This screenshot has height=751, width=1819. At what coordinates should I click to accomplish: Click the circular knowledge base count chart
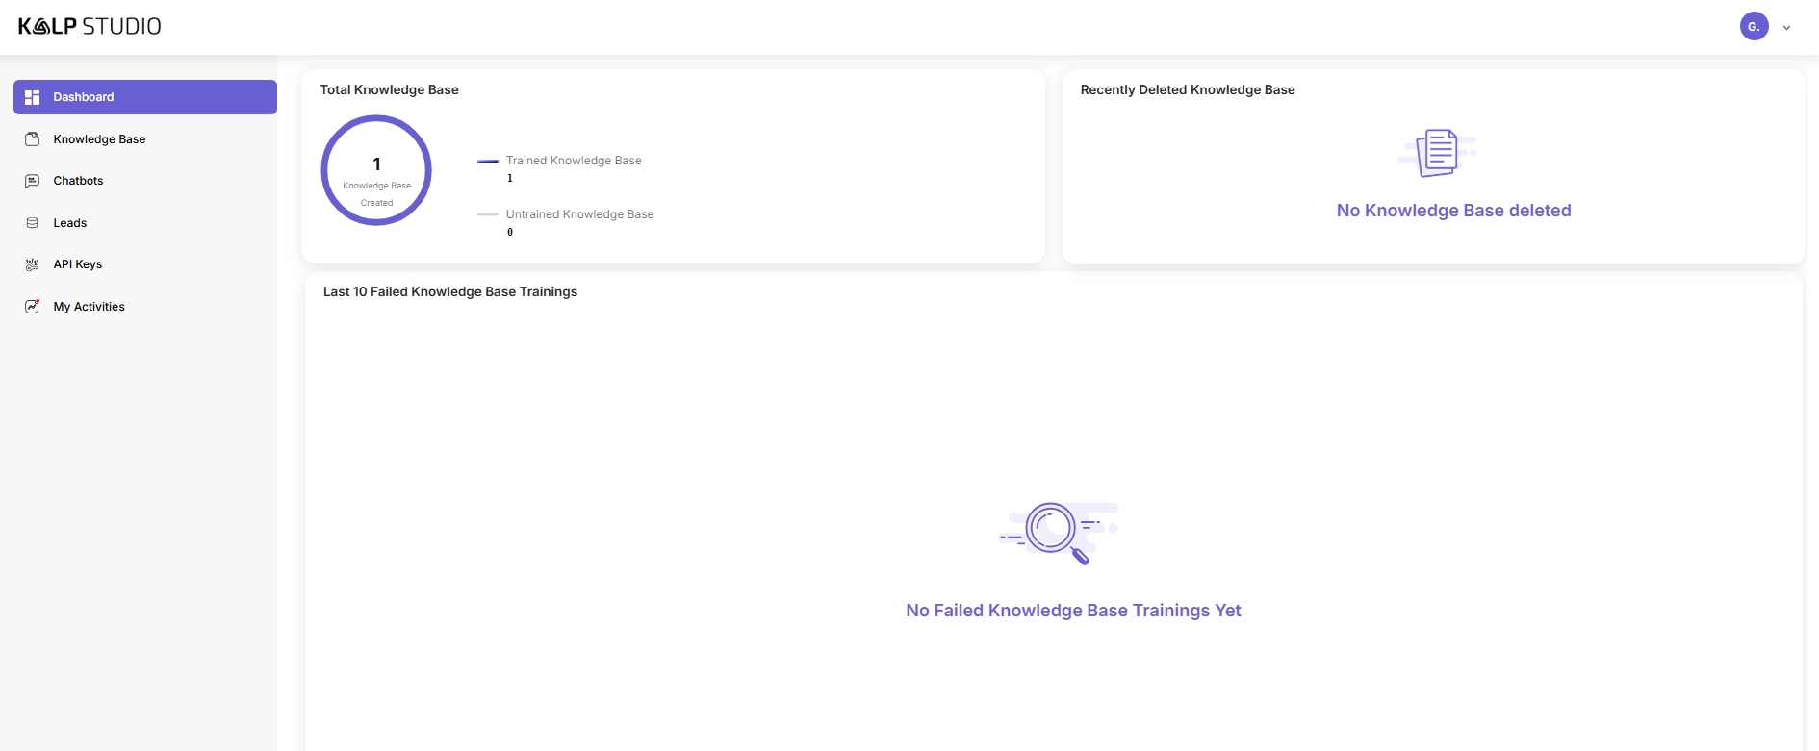[376, 171]
